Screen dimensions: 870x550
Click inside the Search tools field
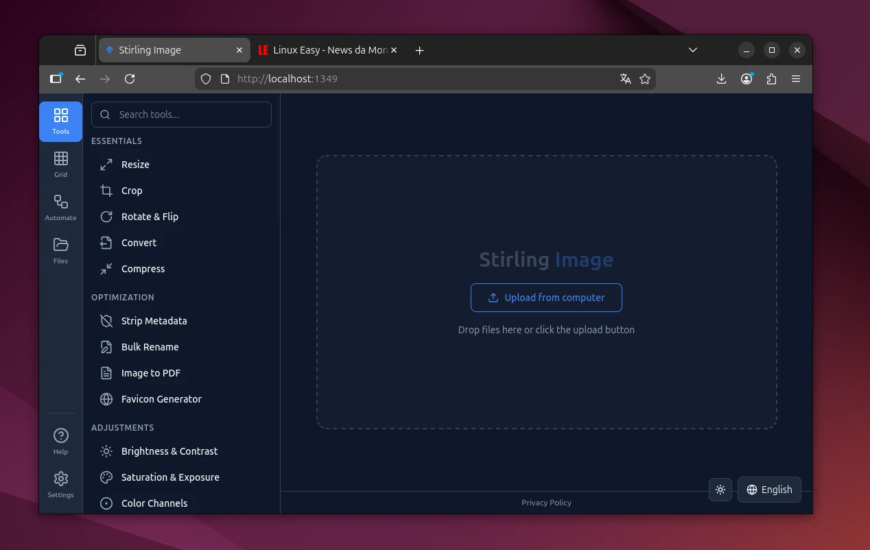[181, 114]
